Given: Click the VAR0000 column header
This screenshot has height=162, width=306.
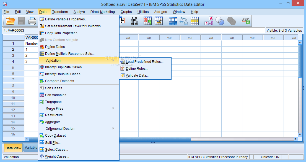Looking at the screenshot, I should point(32,37).
